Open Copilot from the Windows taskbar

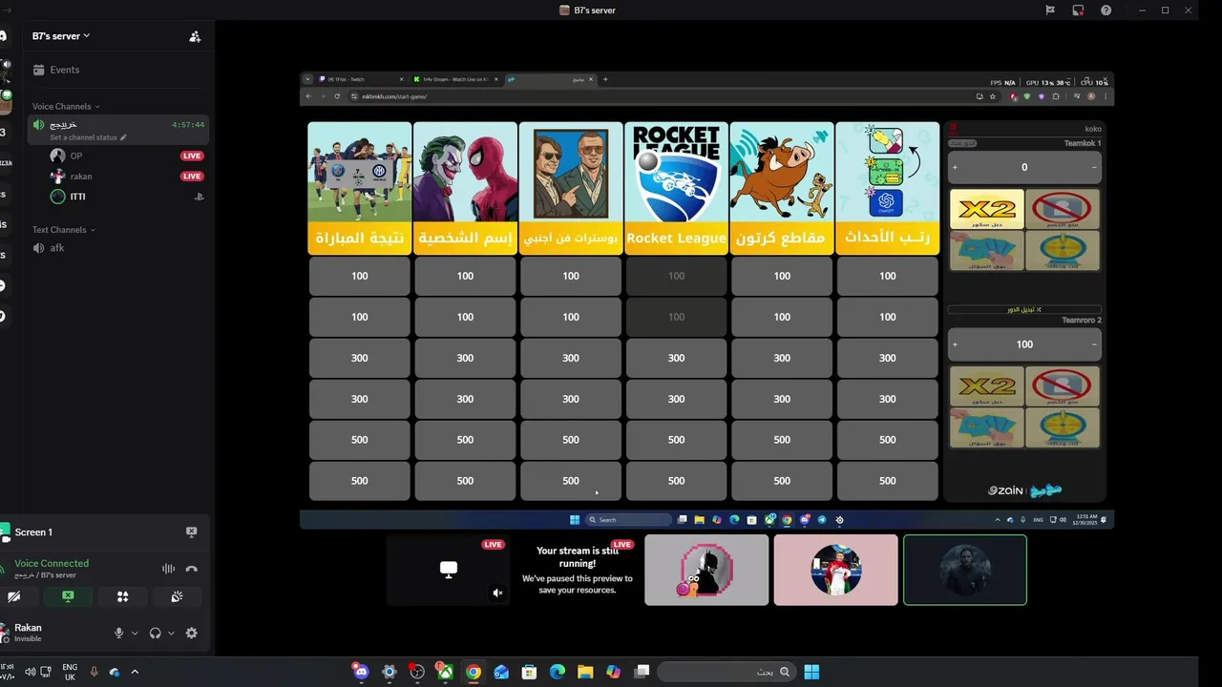click(613, 672)
